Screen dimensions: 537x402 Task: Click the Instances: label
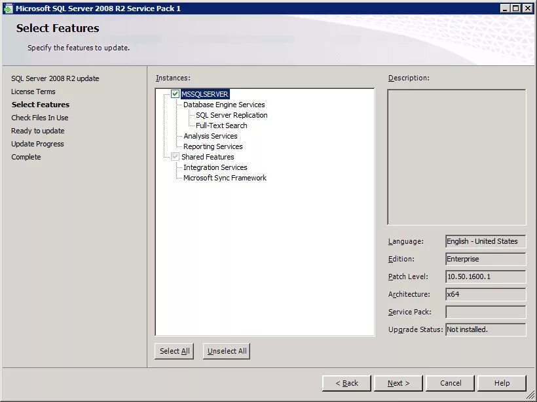(x=173, y=78)
